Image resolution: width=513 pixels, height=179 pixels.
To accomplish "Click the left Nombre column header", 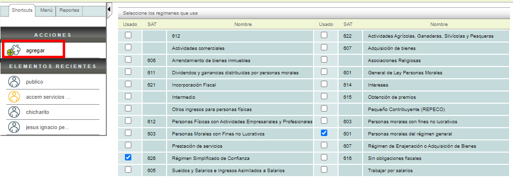I will click(243, 24).
